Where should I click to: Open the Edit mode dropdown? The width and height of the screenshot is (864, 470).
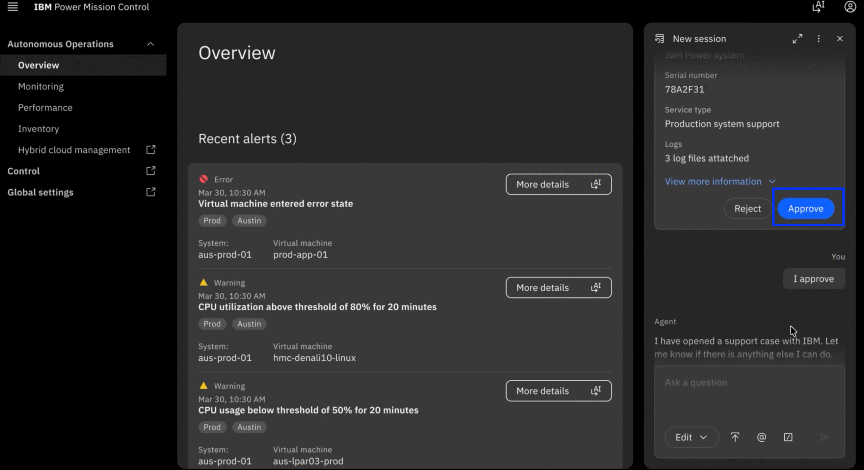click(692, 437)
